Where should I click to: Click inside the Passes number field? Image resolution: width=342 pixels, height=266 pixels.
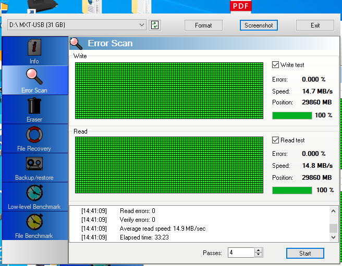240,253
